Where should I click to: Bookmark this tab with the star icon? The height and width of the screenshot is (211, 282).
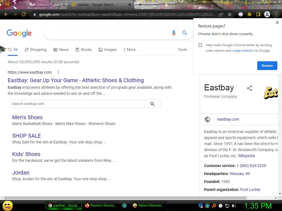(x=230, y=14)
